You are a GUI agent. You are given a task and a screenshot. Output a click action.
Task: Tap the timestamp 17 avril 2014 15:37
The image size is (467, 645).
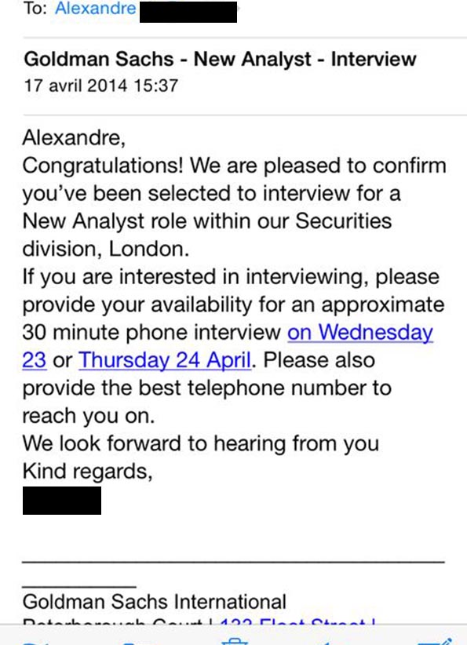point(100,86)
